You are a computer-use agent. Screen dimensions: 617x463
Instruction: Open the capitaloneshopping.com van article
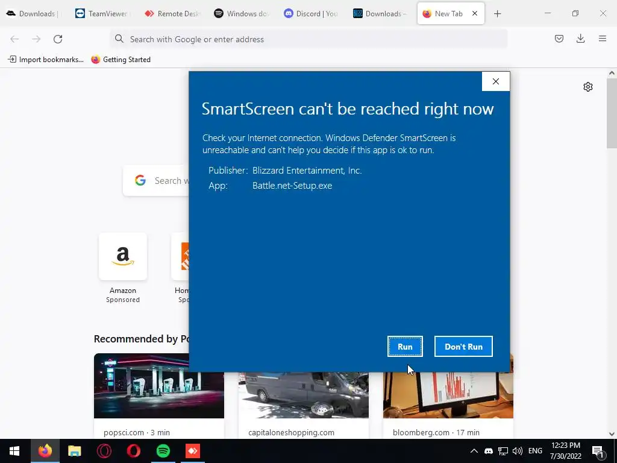click(x=304, y=405)
